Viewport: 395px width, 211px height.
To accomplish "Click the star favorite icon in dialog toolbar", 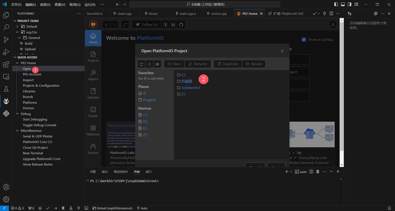I will (149, 64).
